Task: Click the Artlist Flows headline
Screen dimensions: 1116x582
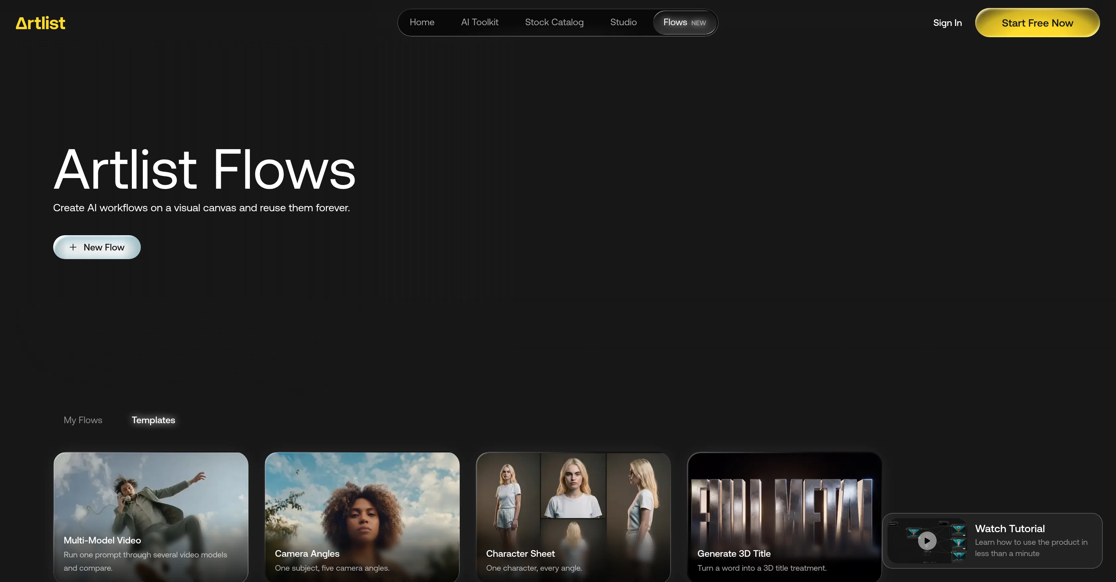Action: (204, 169)
